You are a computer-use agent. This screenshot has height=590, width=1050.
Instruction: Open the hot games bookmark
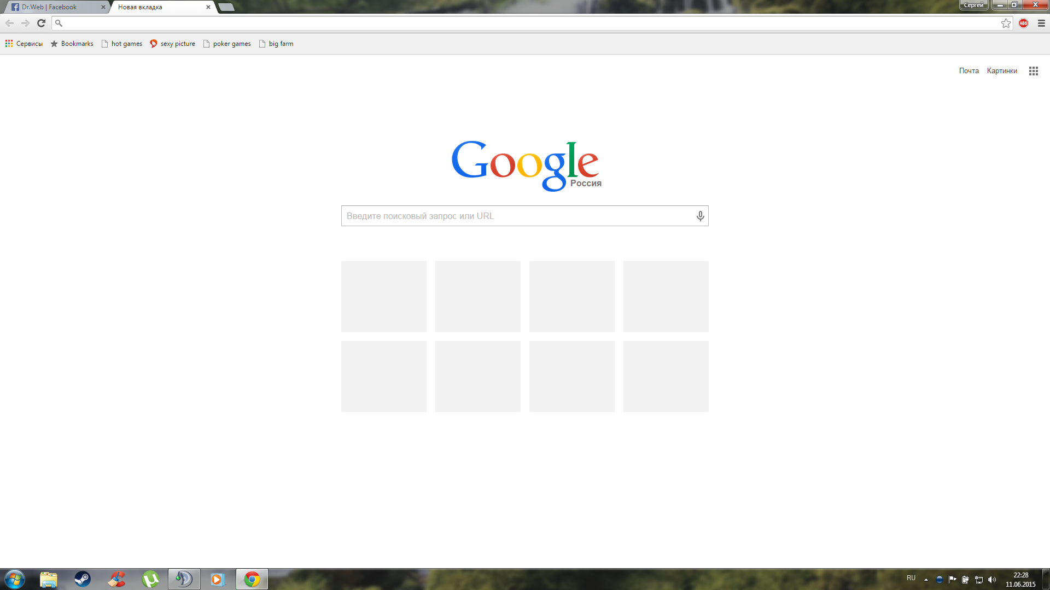pyautogui.click(x=121, y=44)
